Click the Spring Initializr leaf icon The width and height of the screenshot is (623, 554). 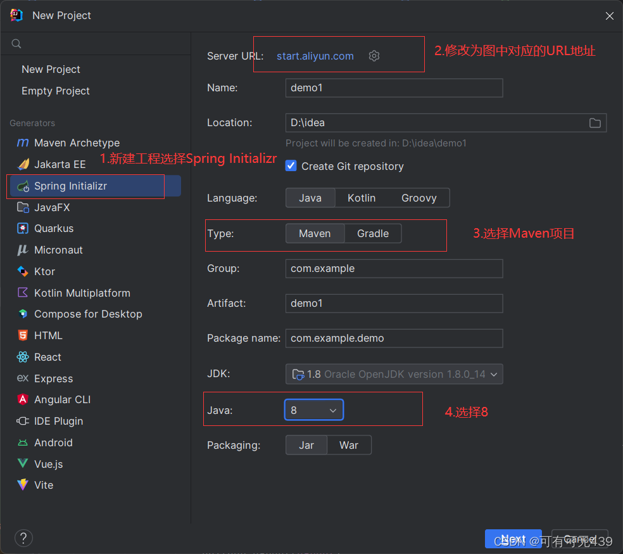23,186
